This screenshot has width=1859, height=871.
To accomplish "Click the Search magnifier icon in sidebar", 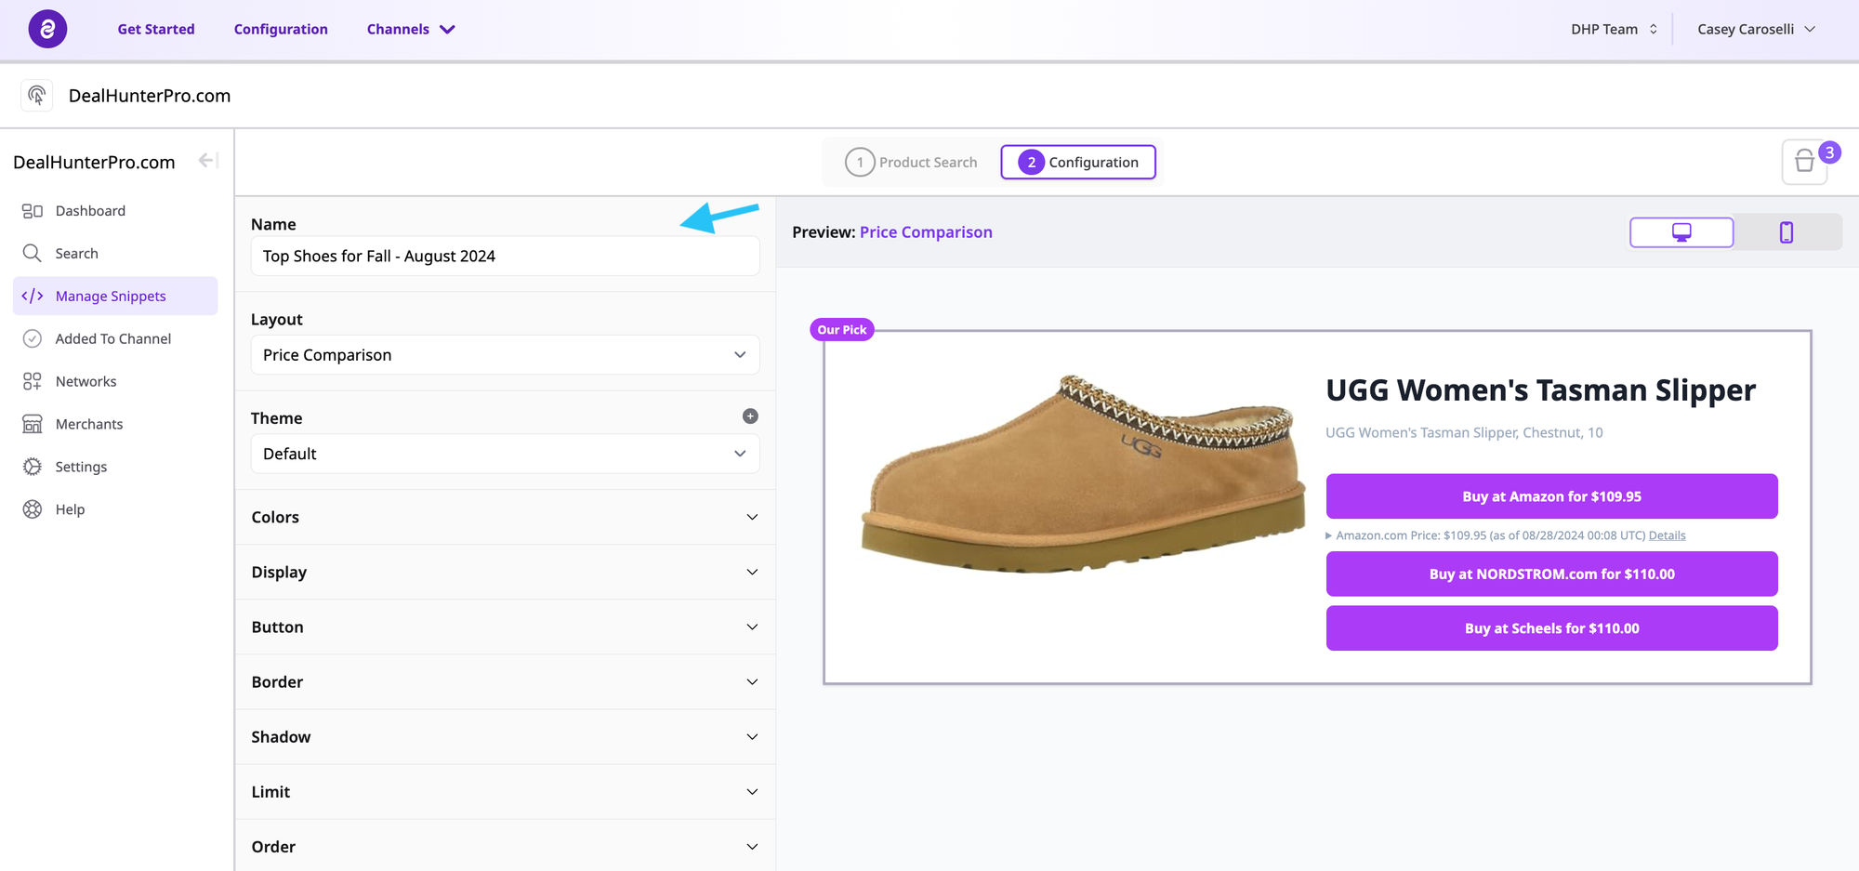I will coord(33,253).
